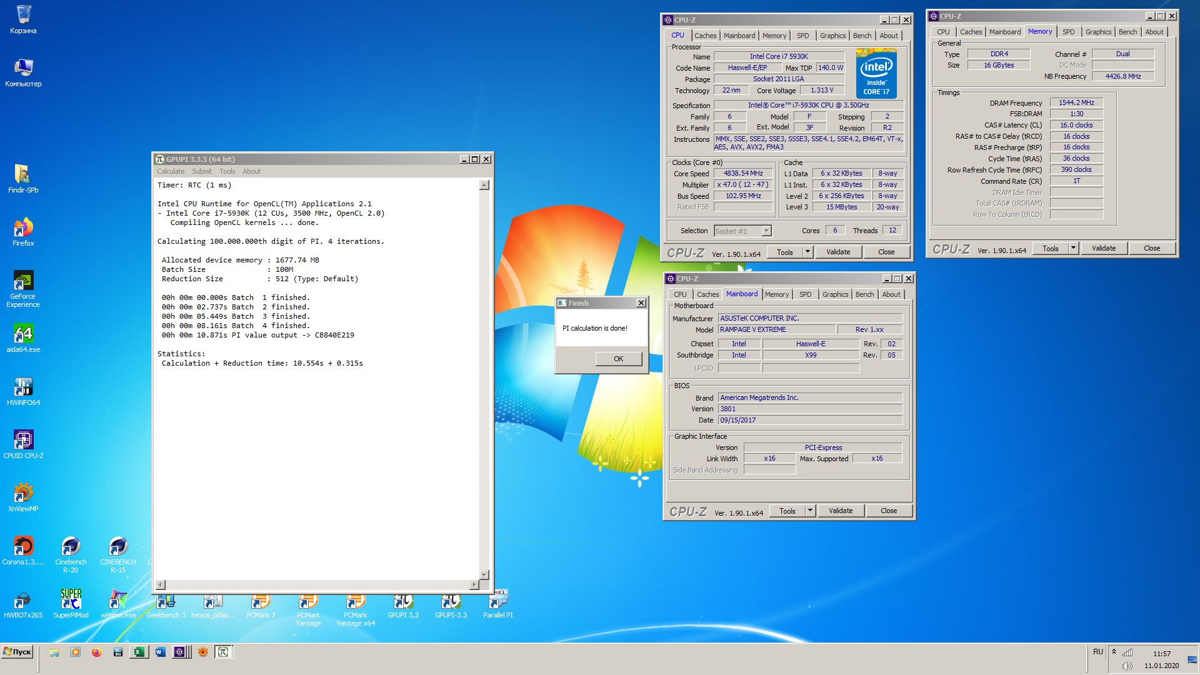Click the 4838.54 MHz Core Speed value

[743, 174]
